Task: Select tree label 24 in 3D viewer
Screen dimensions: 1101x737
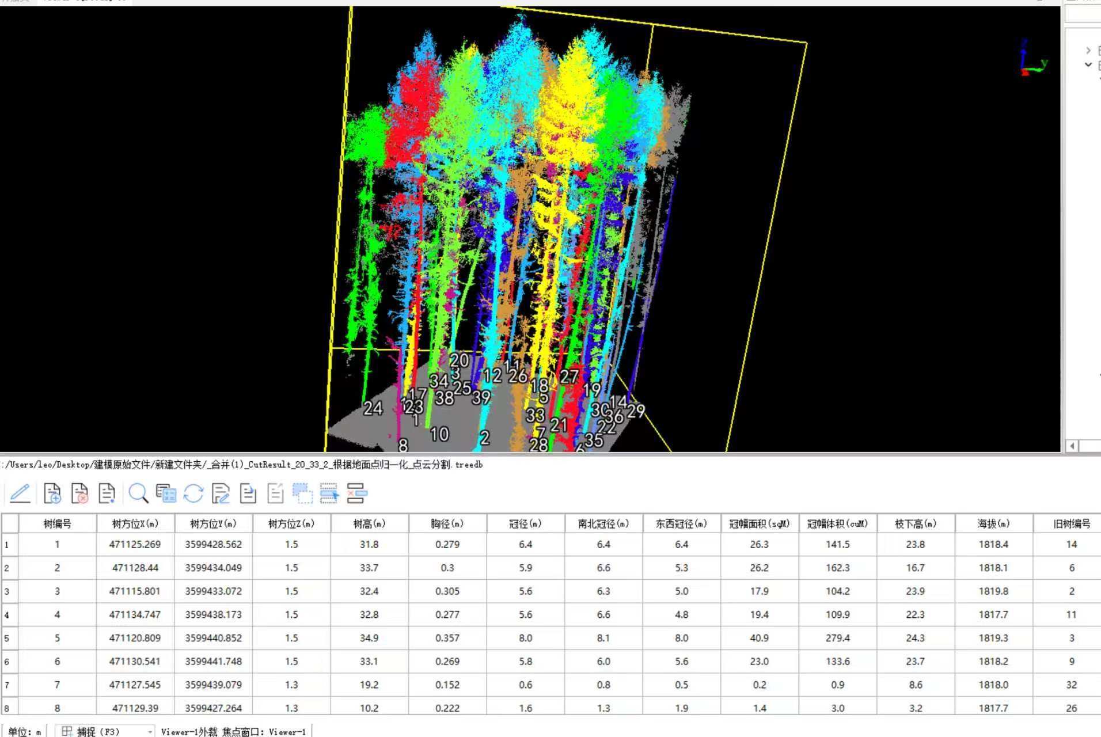Action: (373, 408)
